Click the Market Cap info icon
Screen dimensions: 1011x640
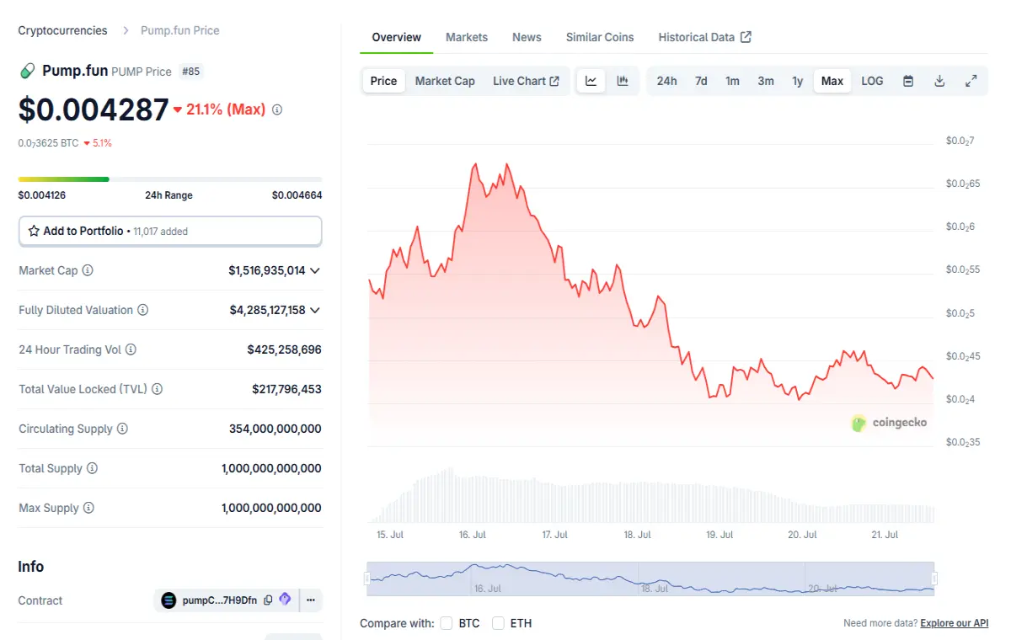[88, 270]
